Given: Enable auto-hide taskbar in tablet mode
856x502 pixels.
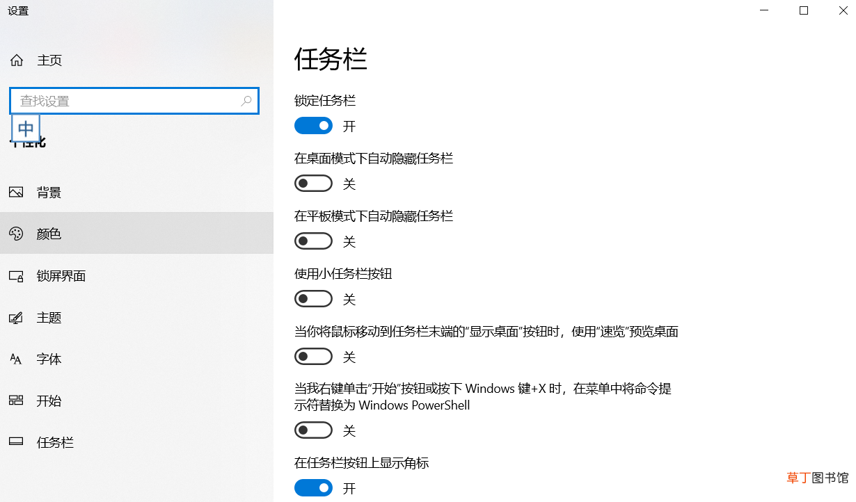Looking at the screenshot, I should pyautogui.click(x=313, y=241).
